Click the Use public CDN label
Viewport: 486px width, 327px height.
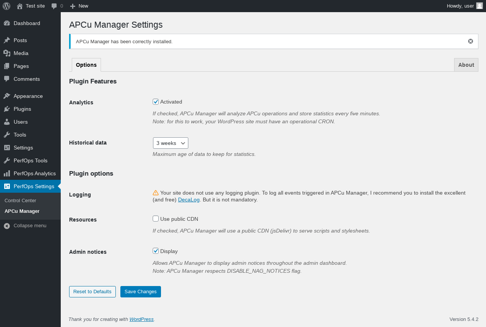[179, 219]
